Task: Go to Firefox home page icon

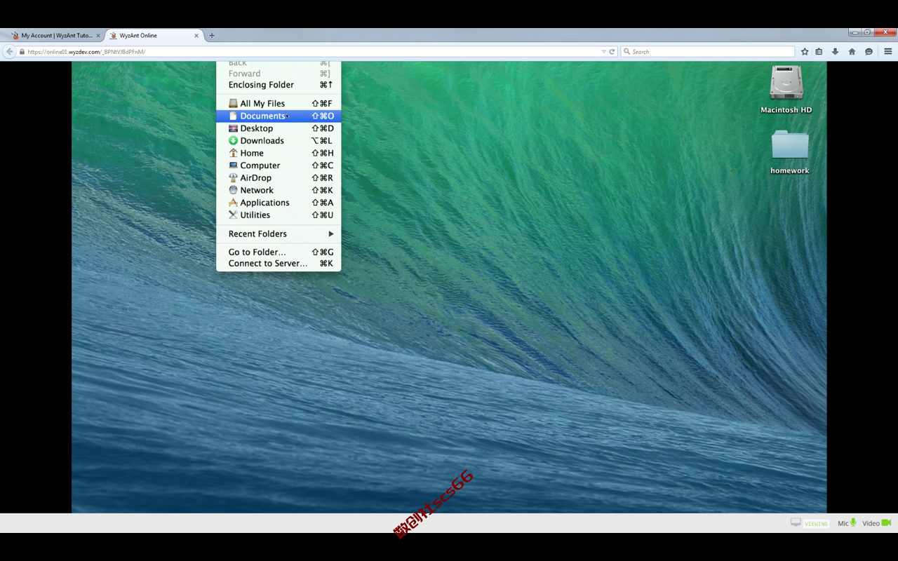Action: pos(852,52)
